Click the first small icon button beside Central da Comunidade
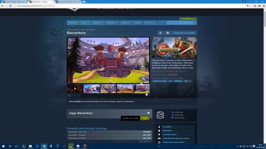The height and width of the screenshot is (149, 266). [x=160, y=33]
